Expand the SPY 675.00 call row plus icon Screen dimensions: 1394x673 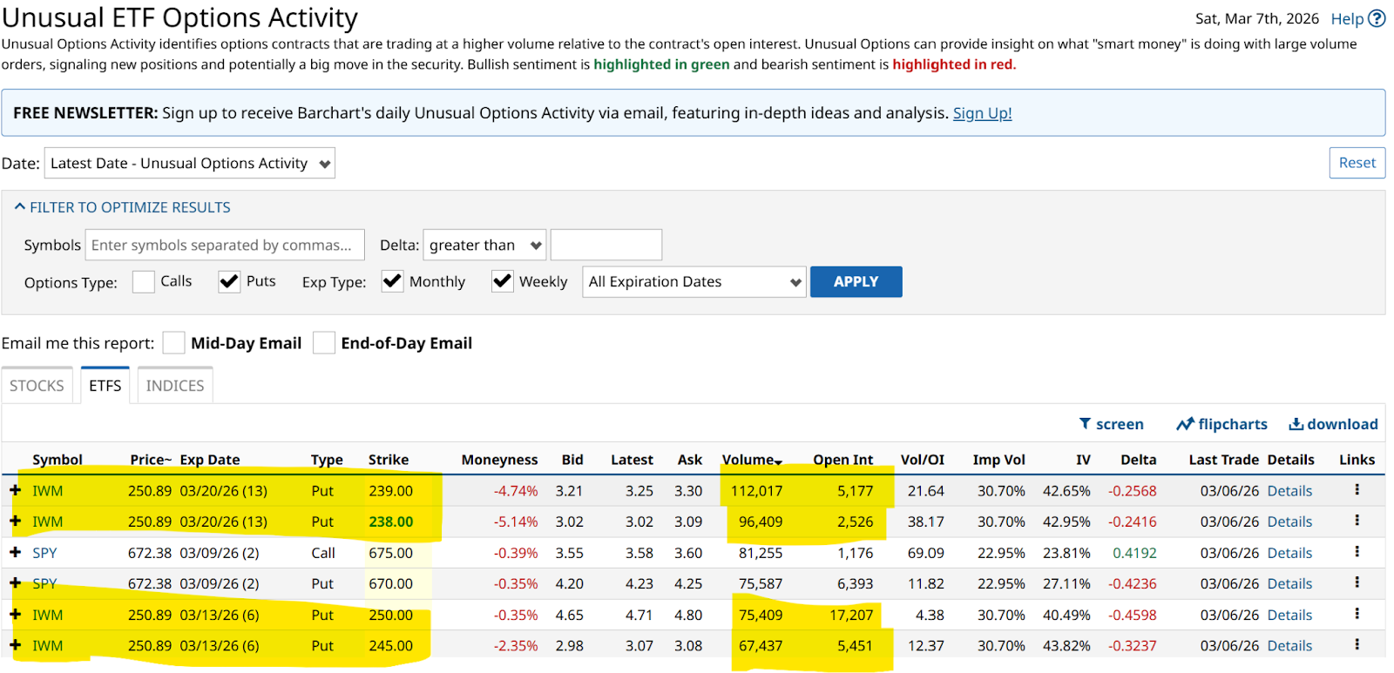pyautogui.click(x=15, y=552)
